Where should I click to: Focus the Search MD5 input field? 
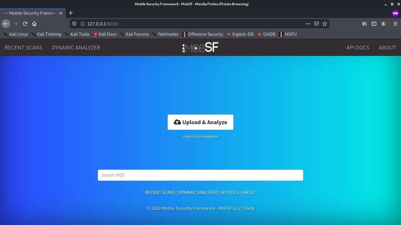(x=201, y=175)
